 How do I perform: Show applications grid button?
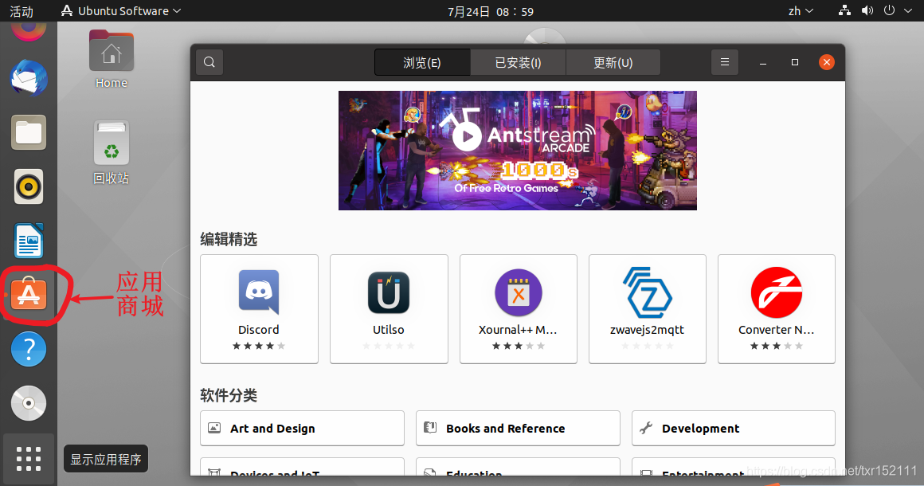pos(29,459)
